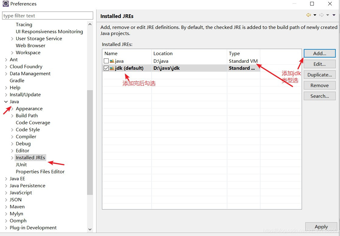Sort table by the Location column header

(189, 53)
